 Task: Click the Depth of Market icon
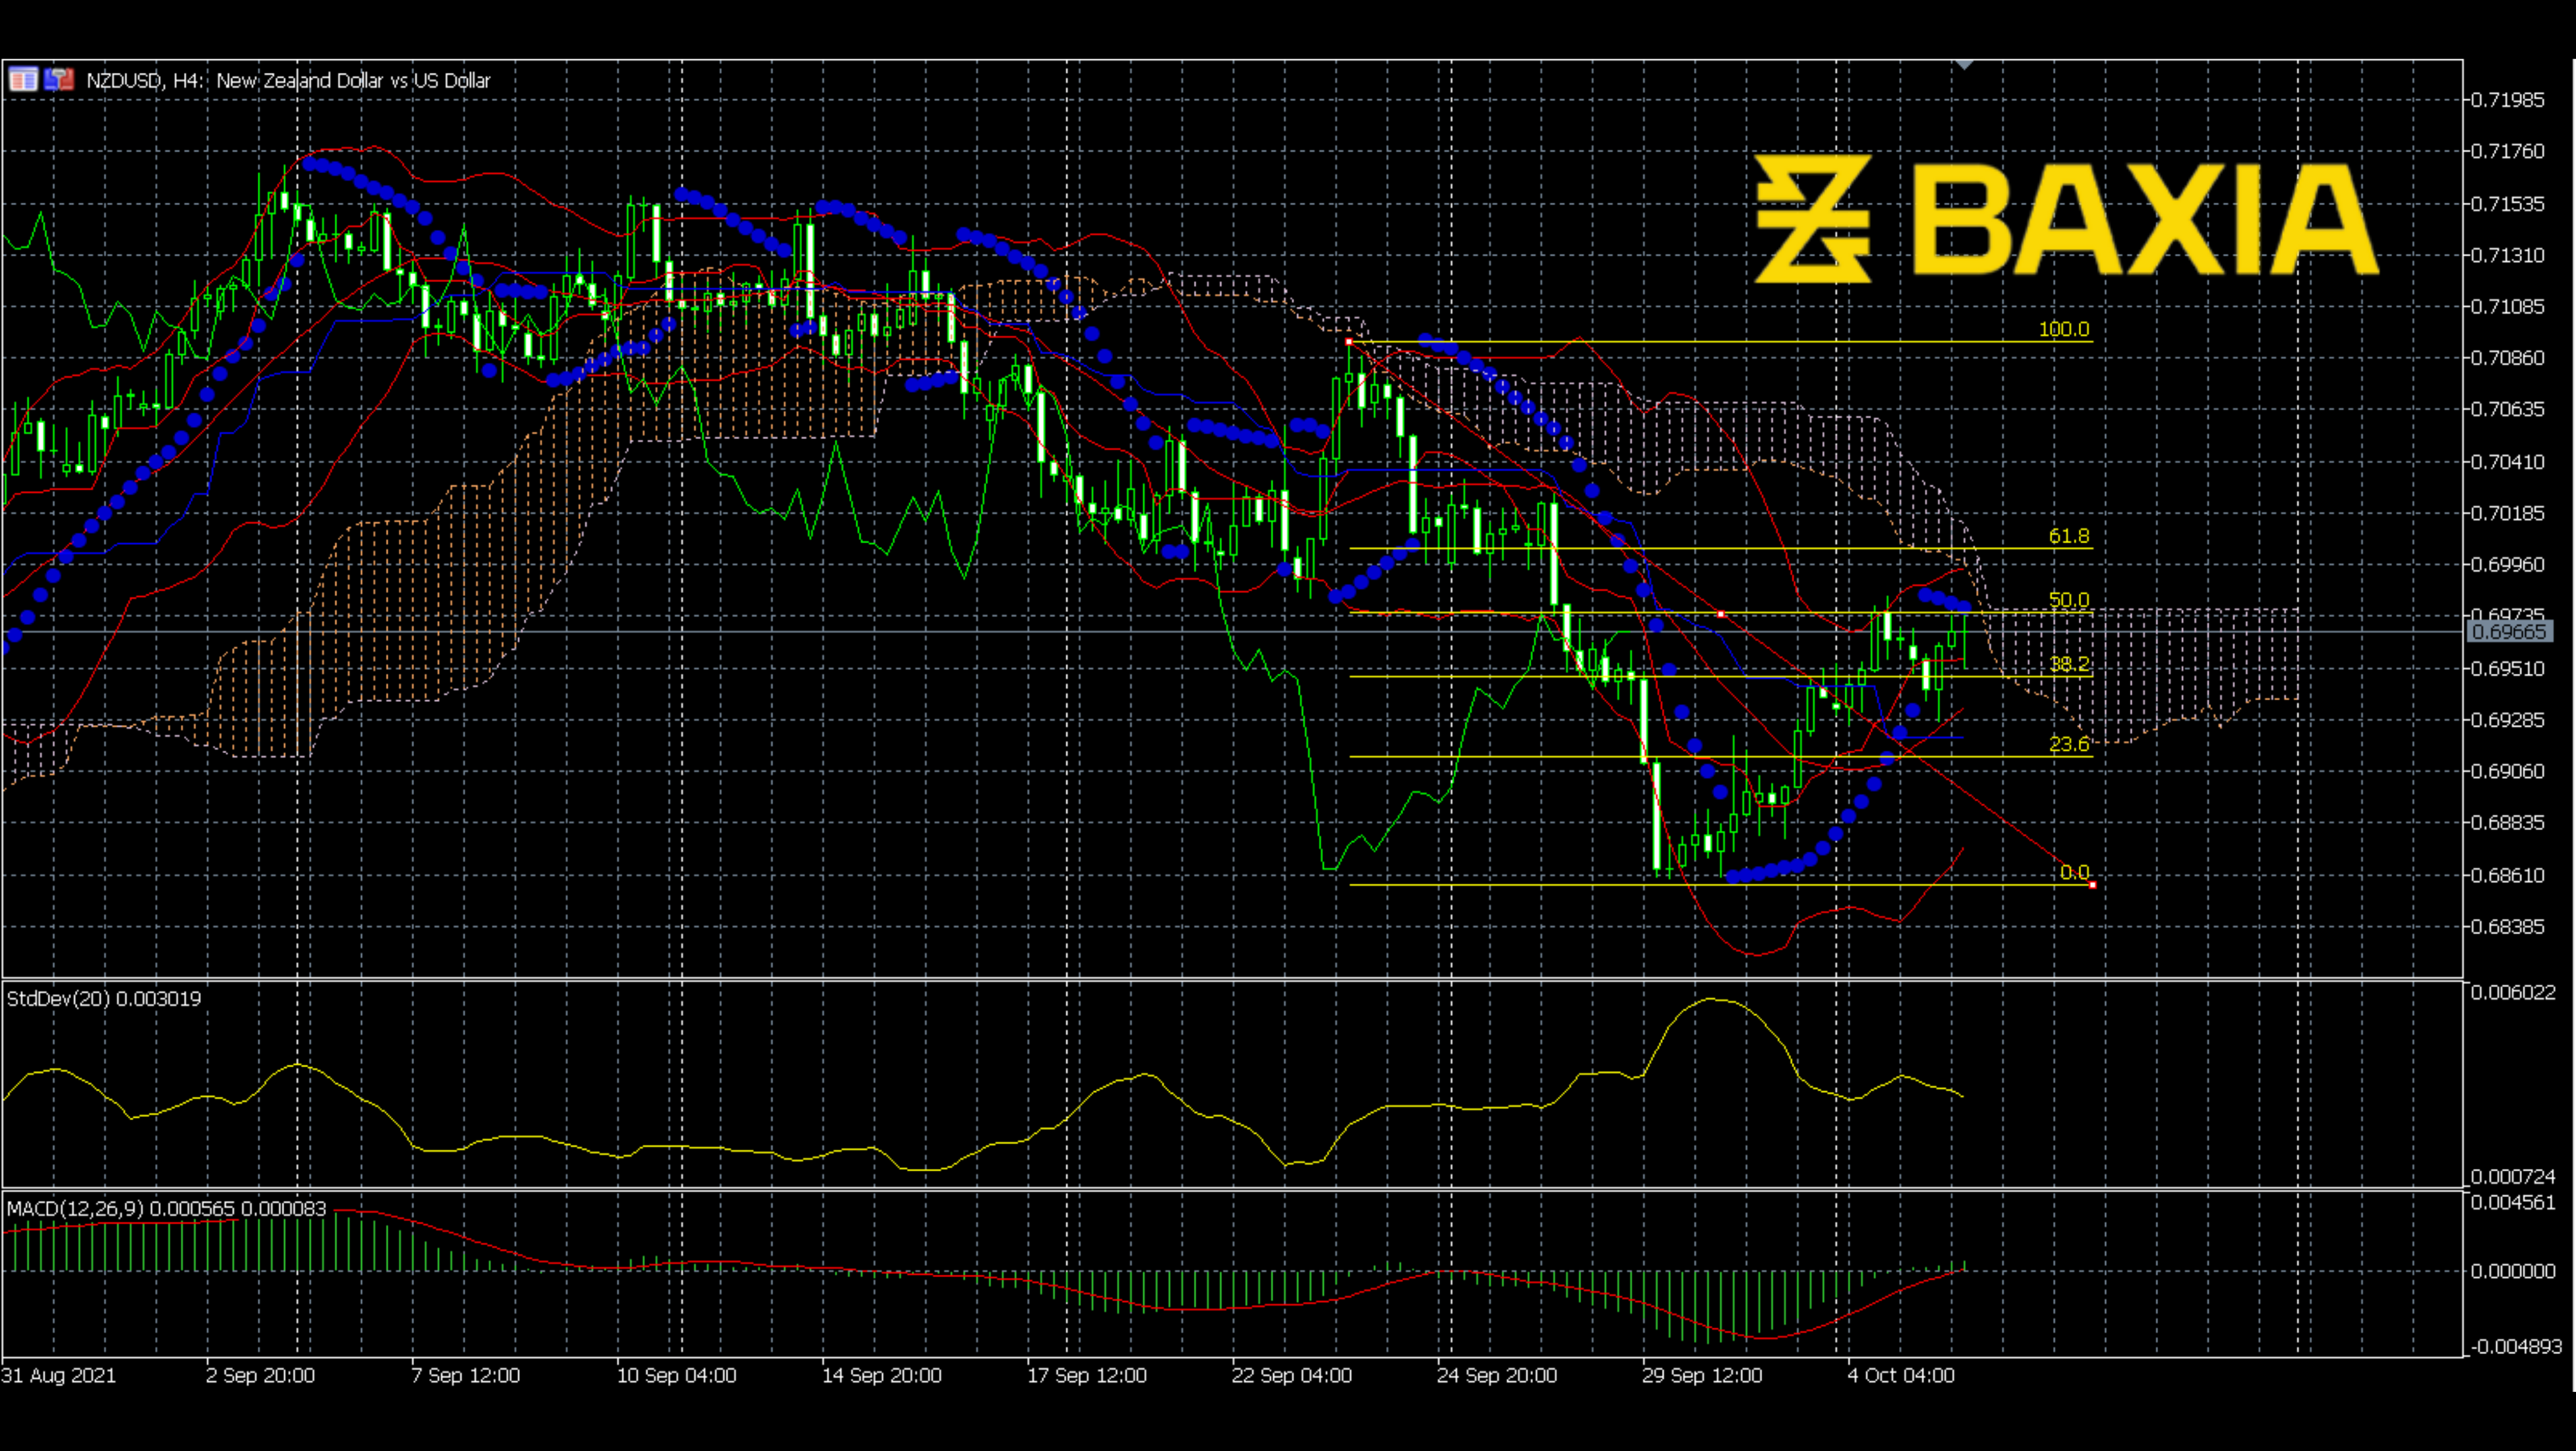coord(22,79)
